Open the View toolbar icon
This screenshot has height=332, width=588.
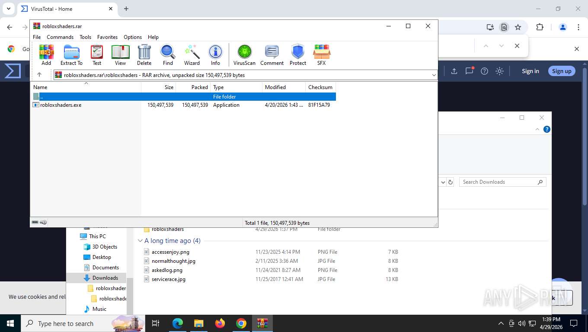click(x=120, y=55)
